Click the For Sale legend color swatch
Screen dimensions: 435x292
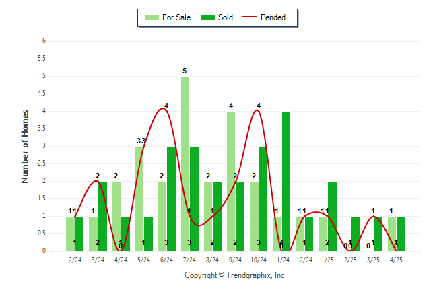(x=152, y=17)
